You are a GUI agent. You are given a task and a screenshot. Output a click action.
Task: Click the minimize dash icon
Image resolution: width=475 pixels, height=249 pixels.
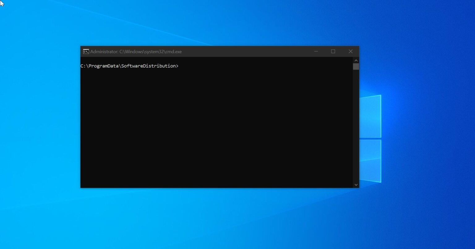316,51
